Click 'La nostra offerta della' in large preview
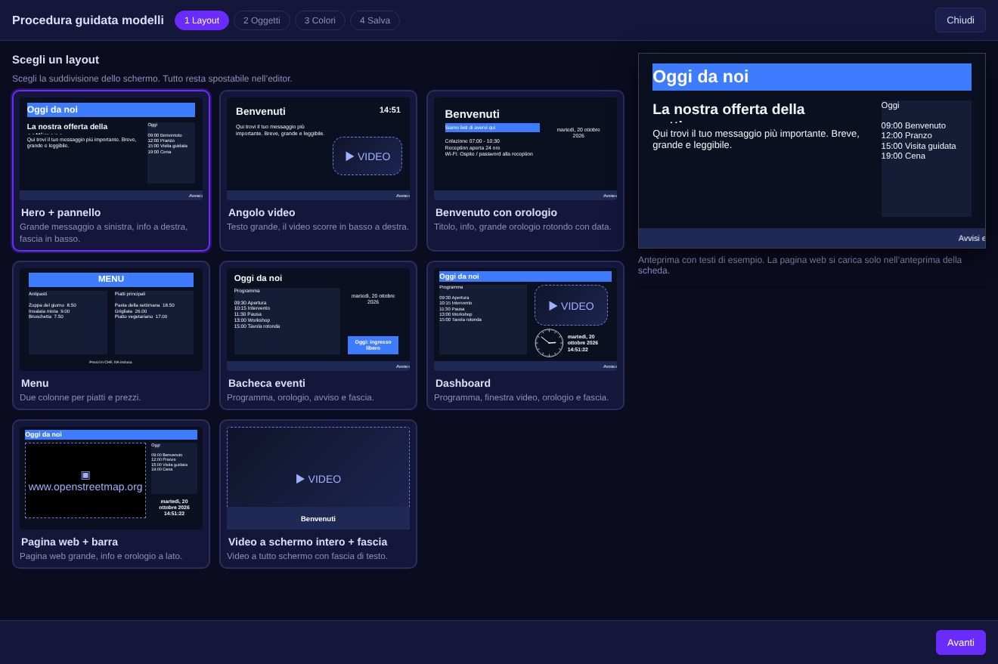The height and width of the screenshot is (664, 998). (729, 110)
